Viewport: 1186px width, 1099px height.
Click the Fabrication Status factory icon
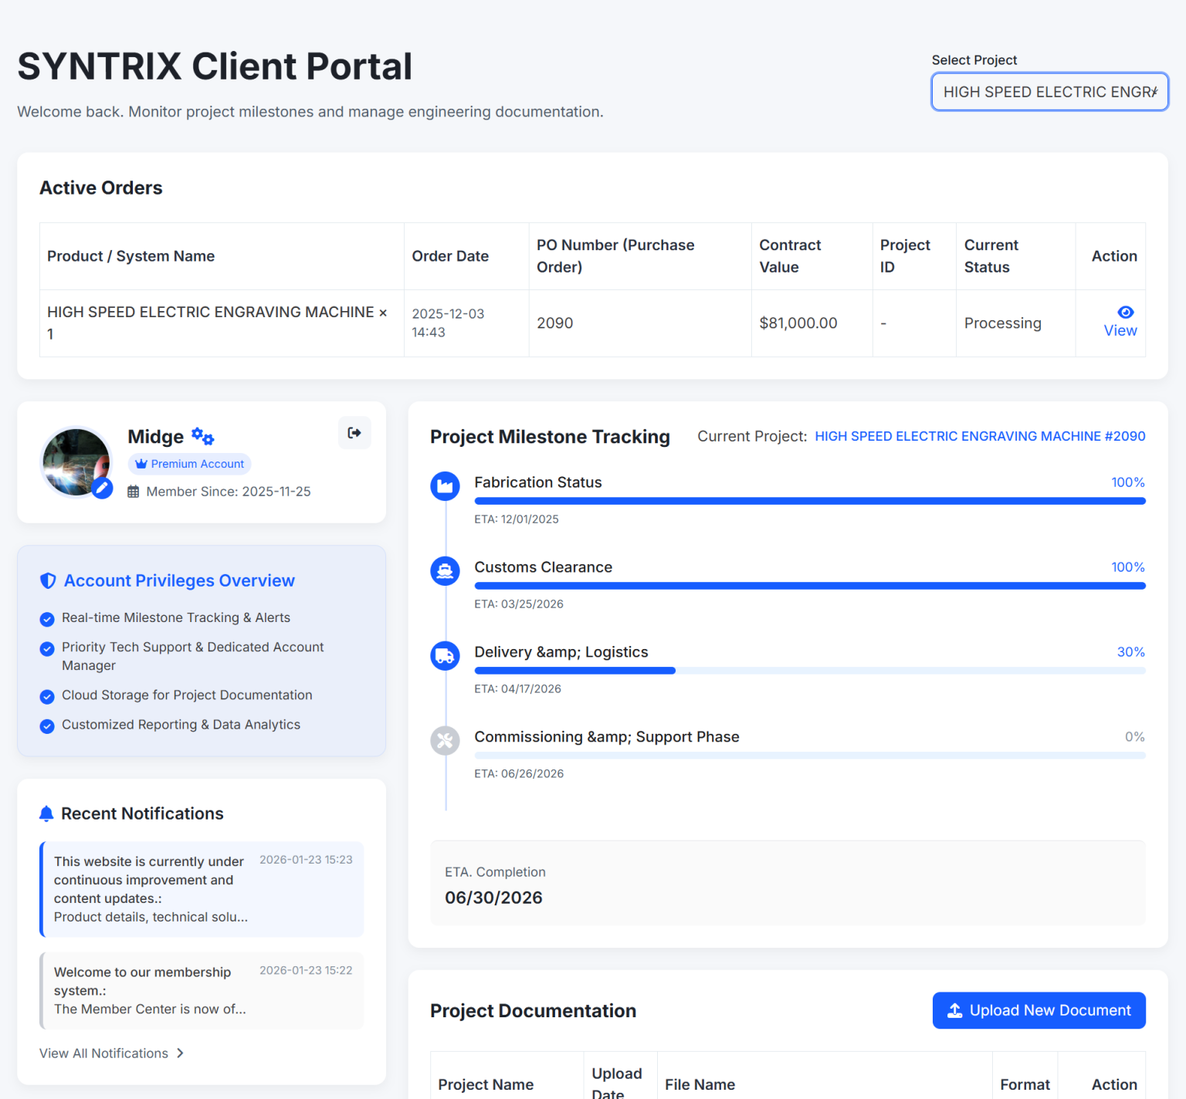[x=445, y=486]
